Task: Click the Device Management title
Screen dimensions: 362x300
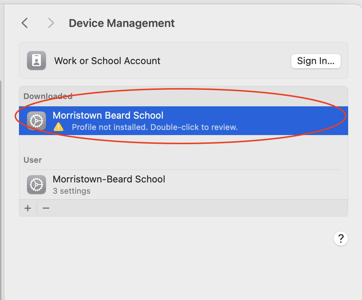Action: coord(122,23)
